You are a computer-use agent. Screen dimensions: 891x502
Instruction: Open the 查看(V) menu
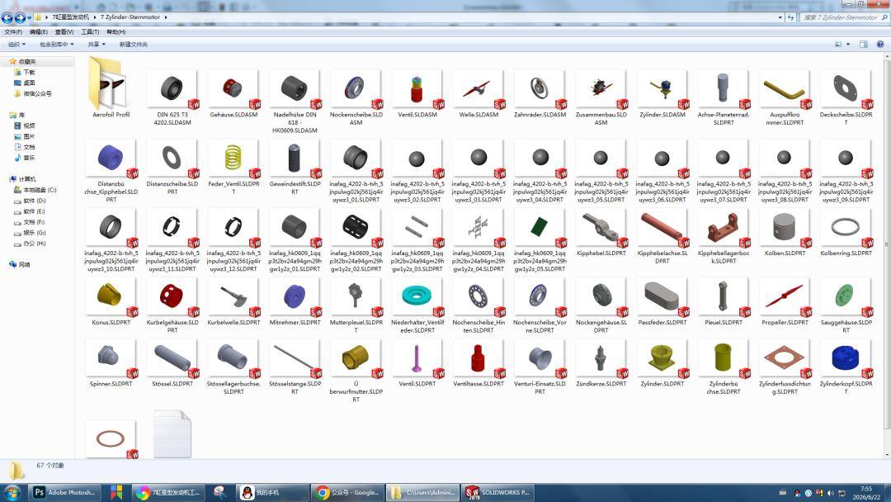coord(64,32)
